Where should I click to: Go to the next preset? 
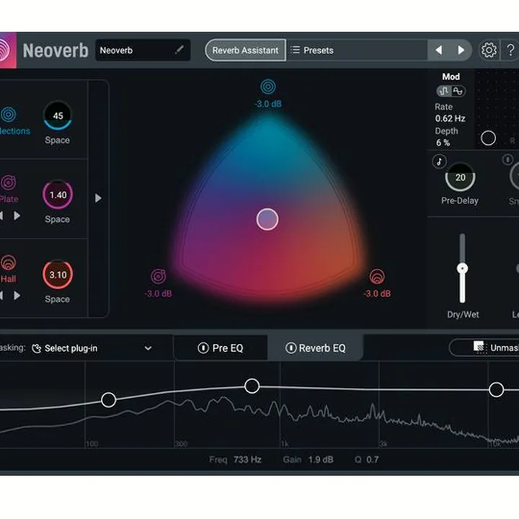[x=461, y=50]
